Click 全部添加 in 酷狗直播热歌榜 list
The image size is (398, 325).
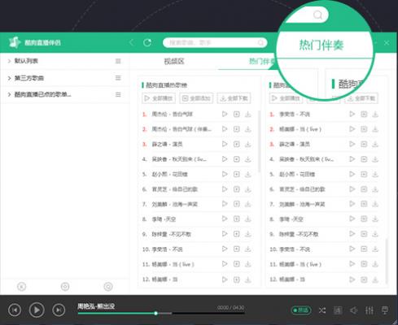pos(196,98)
